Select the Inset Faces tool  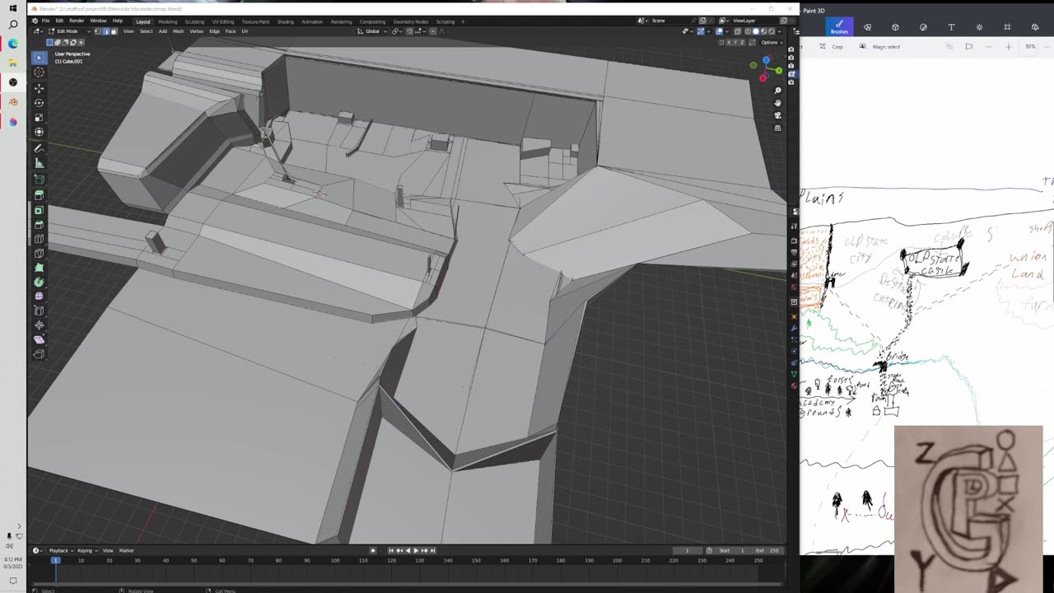point(39,210)
